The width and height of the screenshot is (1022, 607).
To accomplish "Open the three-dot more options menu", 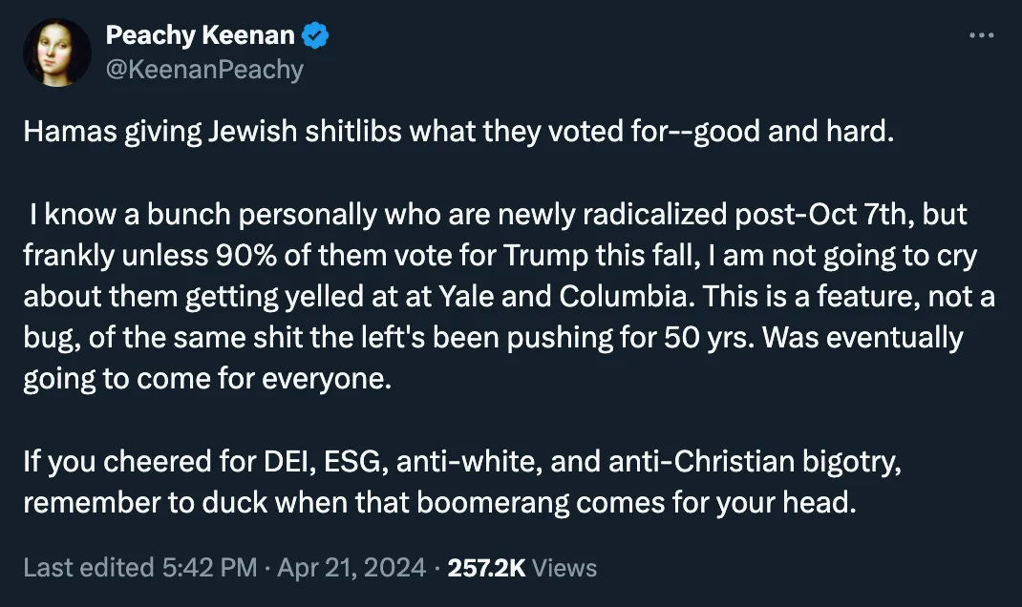I will pyautogui.click(x=981, y=35).
